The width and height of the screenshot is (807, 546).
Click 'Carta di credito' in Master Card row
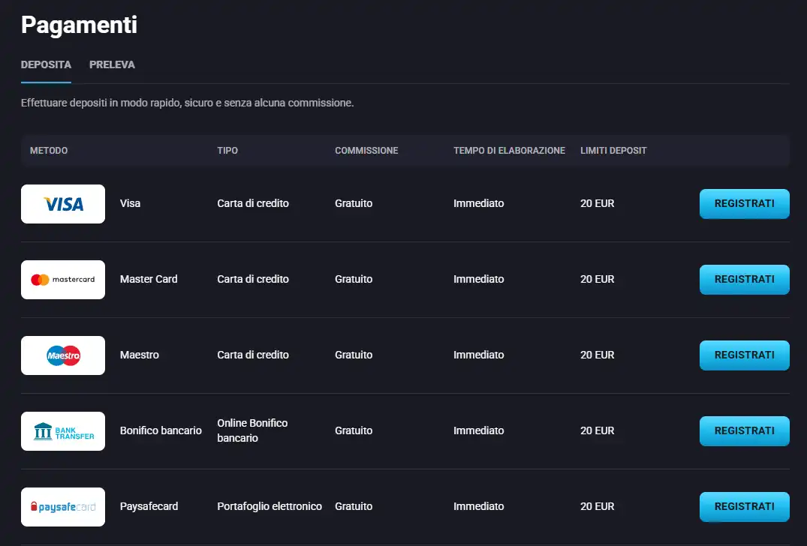(x=253, y=279)
